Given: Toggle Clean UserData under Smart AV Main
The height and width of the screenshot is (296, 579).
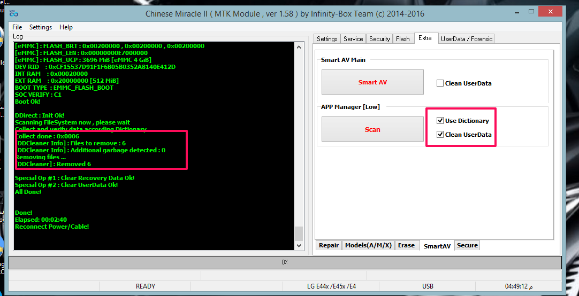Looking at the screenshot, I should [x=440, y=83].
